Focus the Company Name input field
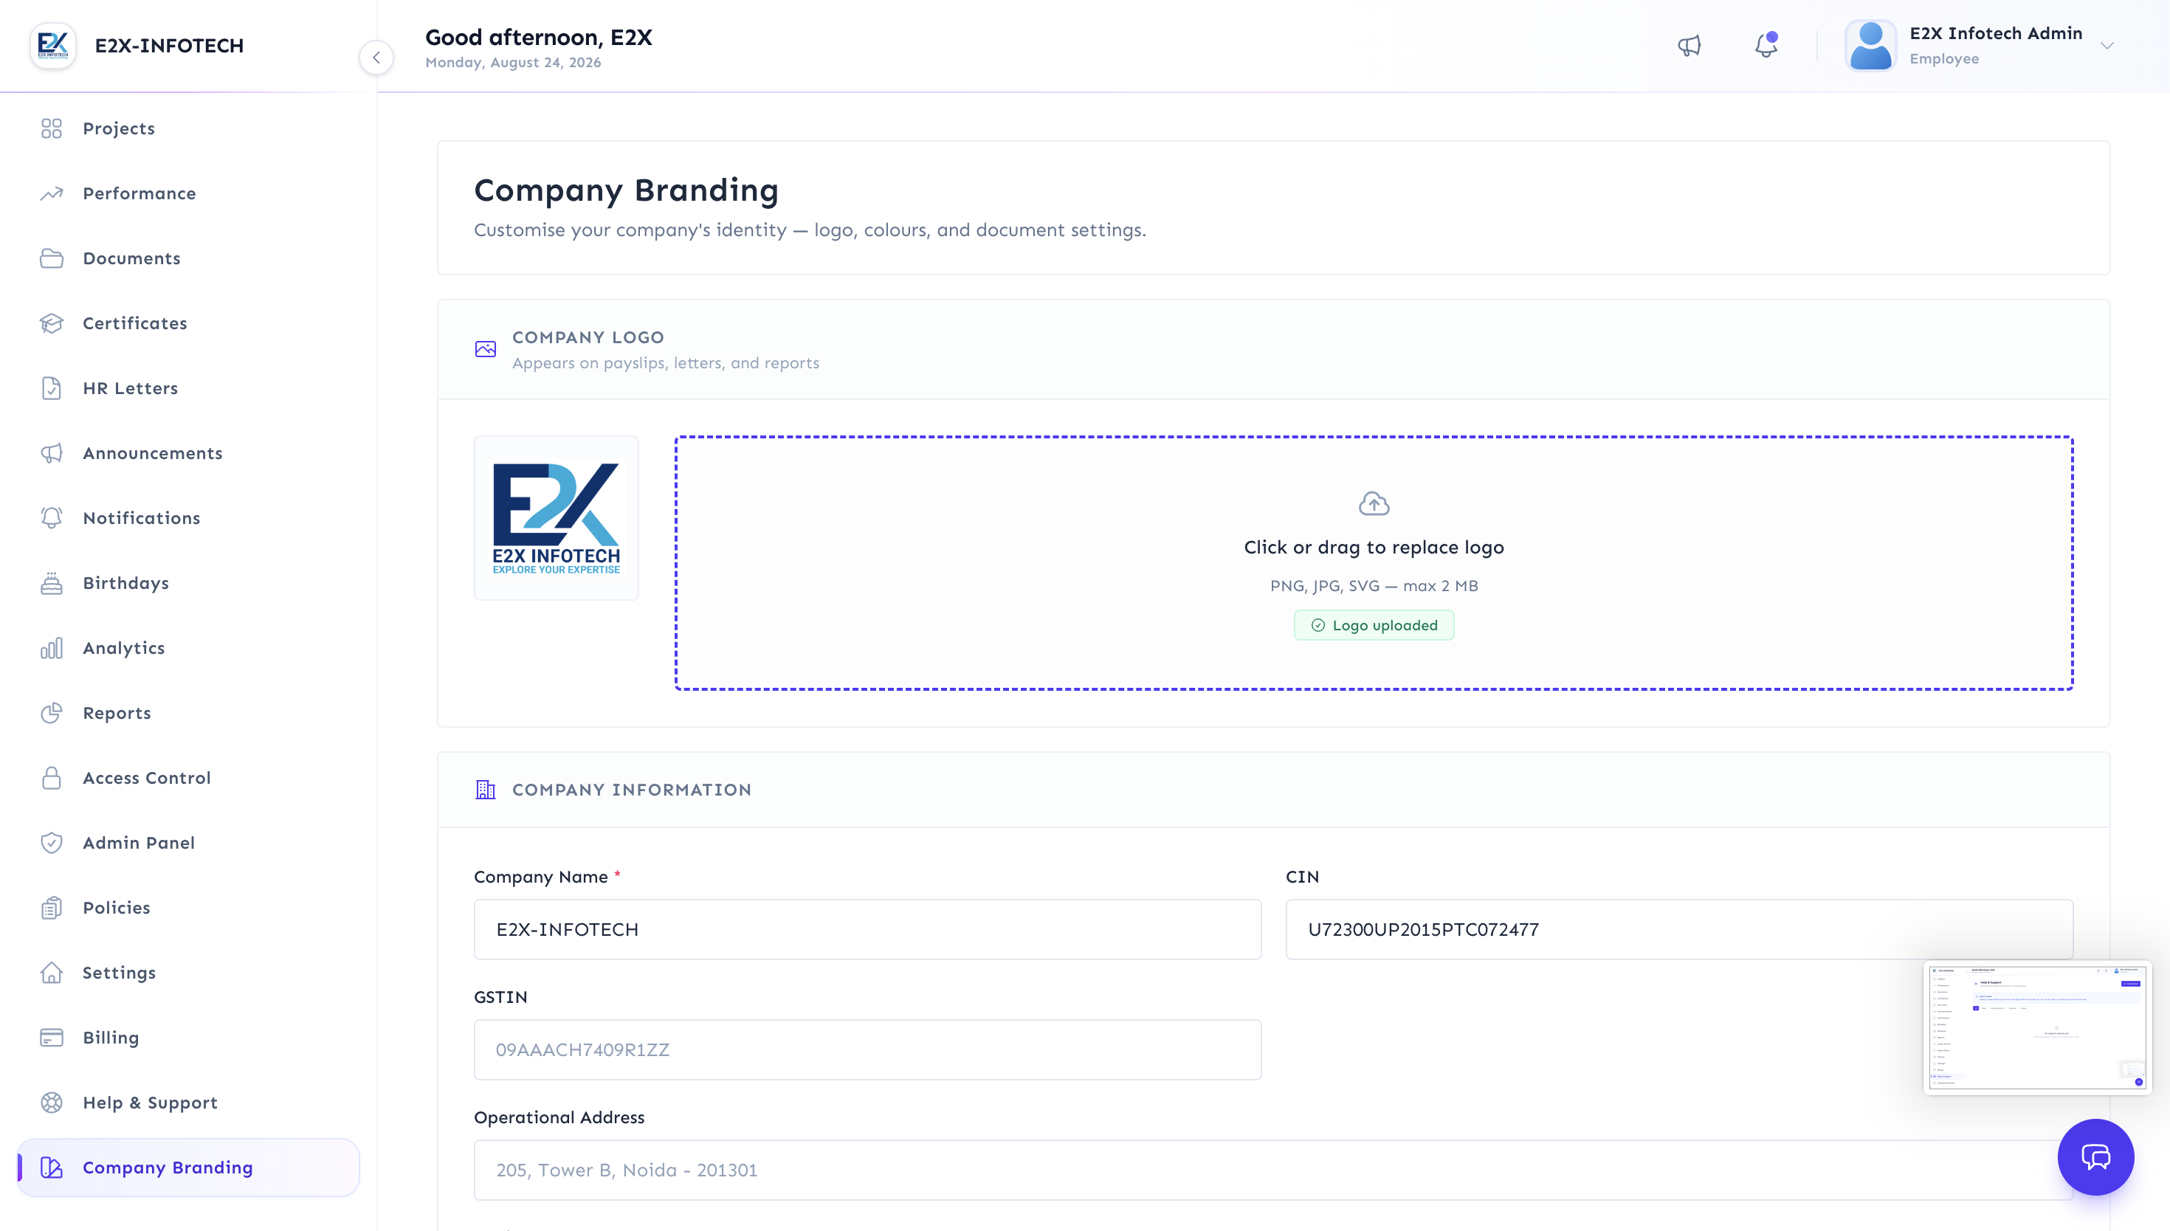Viewport: 2170px width, 1231px height. (x=867, y=930)
